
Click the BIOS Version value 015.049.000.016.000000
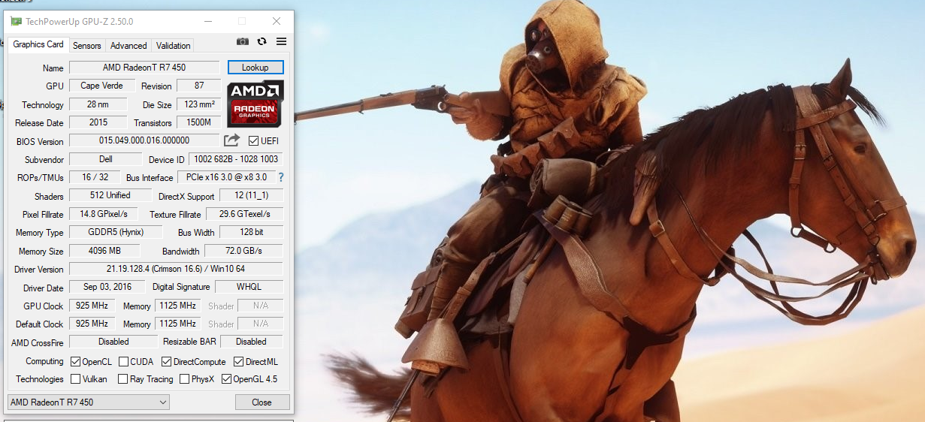(x=144, y=140)
